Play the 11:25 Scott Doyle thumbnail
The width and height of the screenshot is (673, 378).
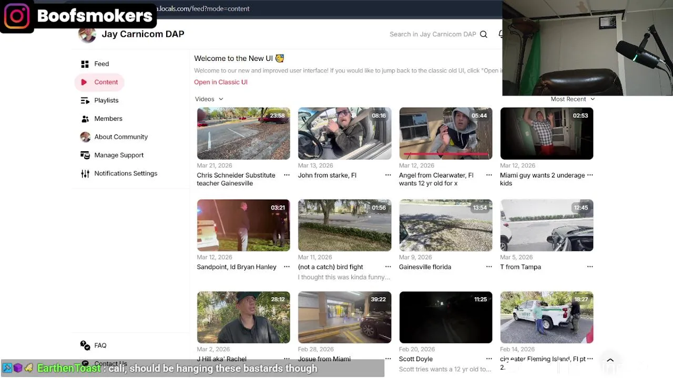click(x=446, y=317)
